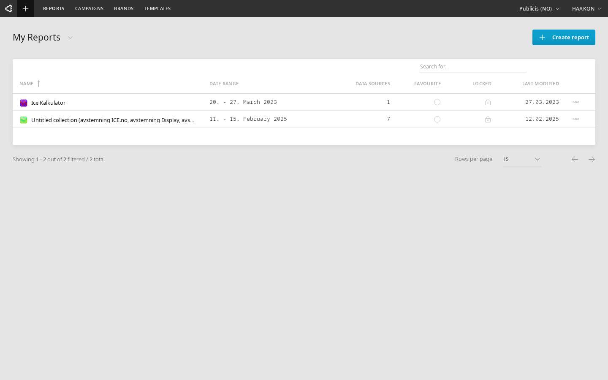Favourite the Ice Kalkulator report
Screen dimensions: 608x380
437,102
